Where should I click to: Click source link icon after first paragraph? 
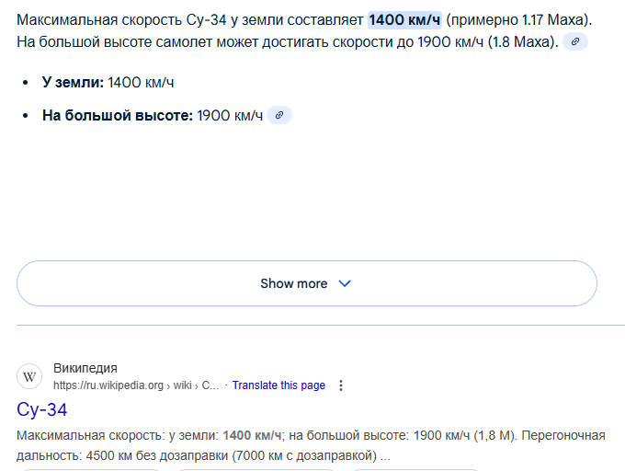point(575,41)
